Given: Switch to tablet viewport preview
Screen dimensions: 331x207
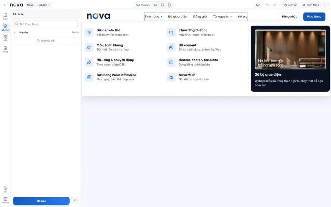Looking at the screenshot, I should point(162,5).
